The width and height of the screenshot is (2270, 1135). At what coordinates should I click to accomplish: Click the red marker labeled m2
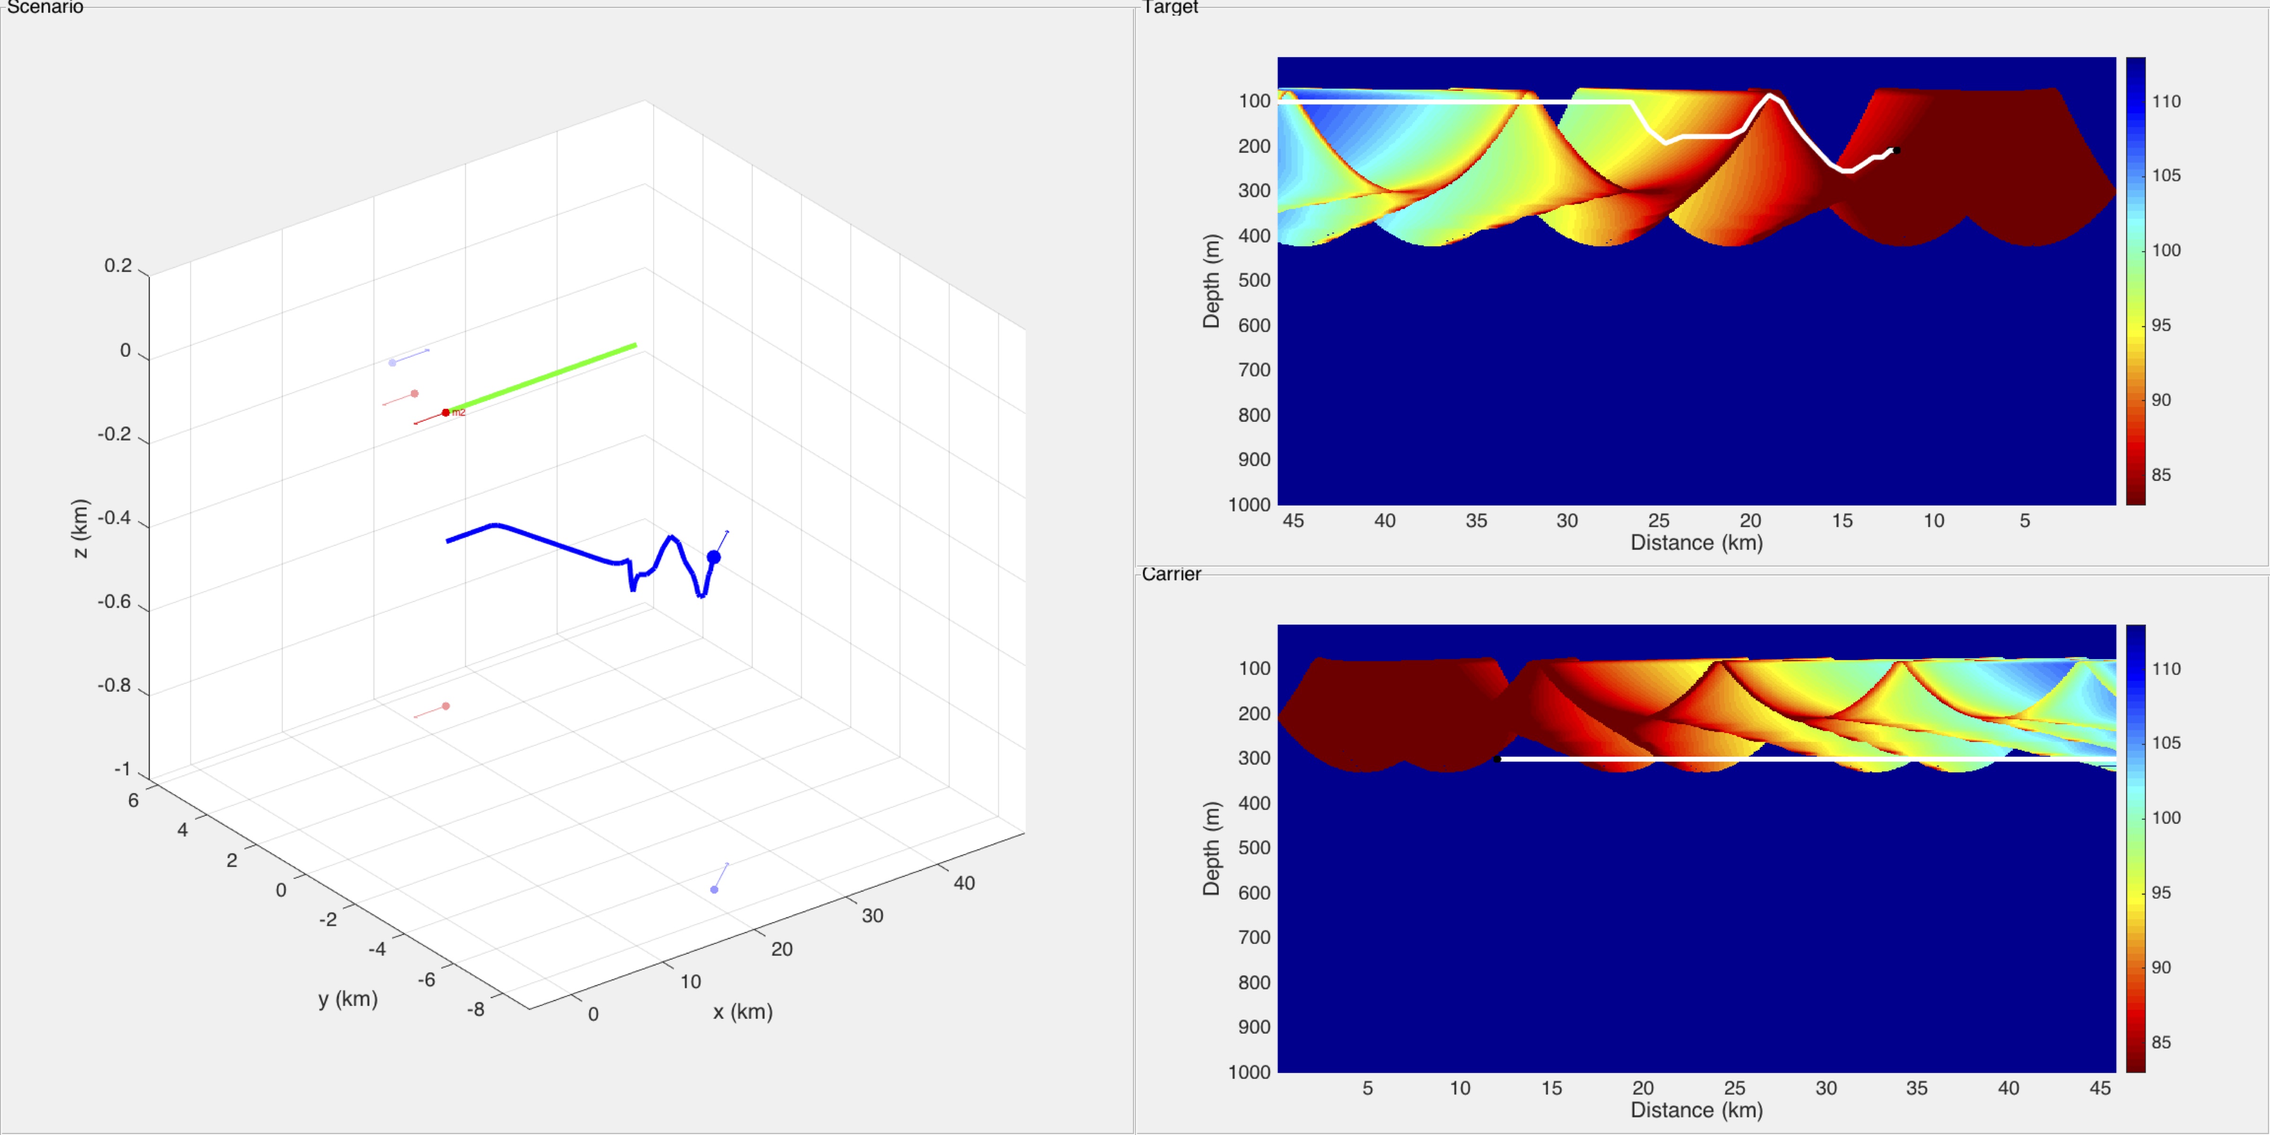(446, 412)
